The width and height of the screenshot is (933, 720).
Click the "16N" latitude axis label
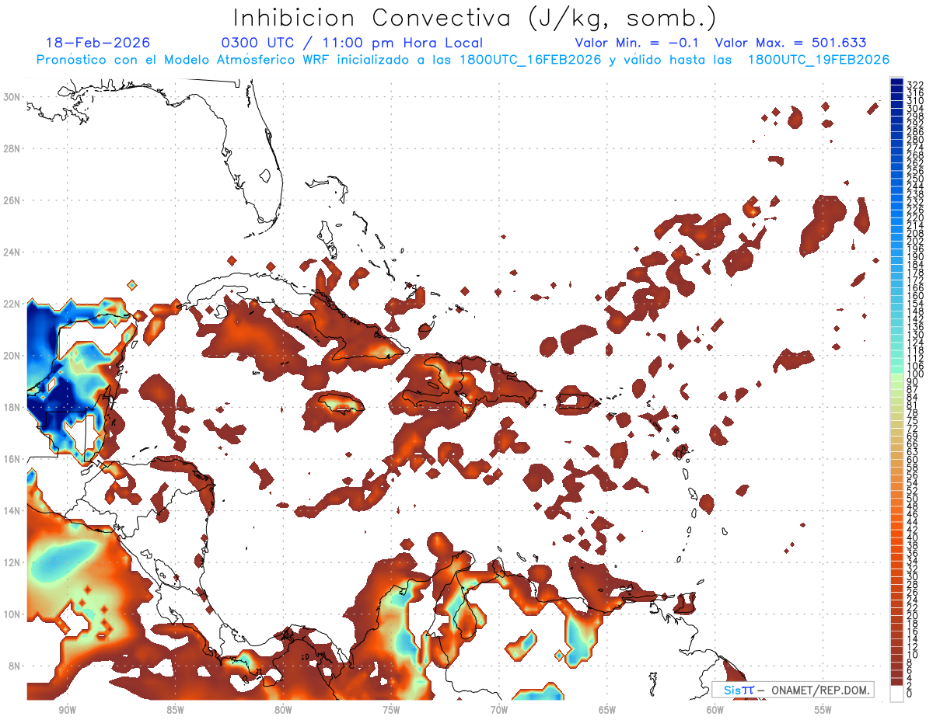(12, 459)
